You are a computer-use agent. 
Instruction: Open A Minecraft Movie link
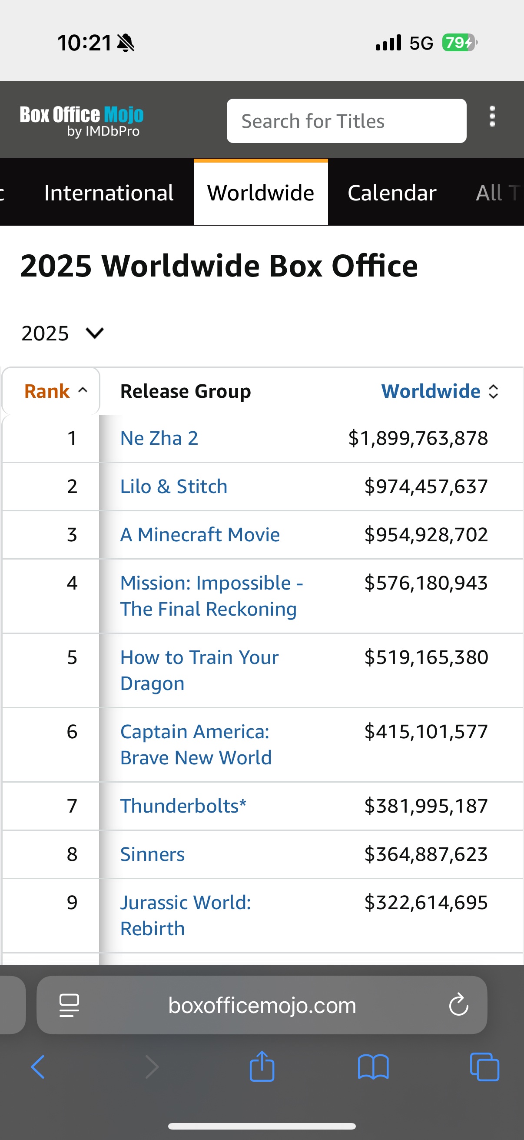pyautogui.click(x=200, y=535)
